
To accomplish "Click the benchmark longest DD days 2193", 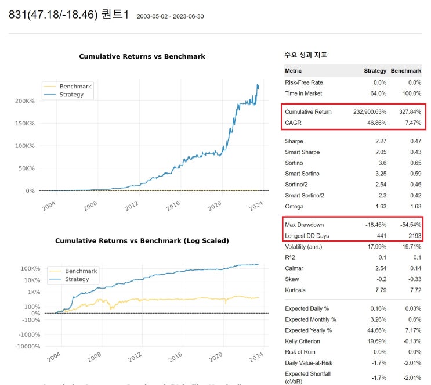I will (415, 236).
